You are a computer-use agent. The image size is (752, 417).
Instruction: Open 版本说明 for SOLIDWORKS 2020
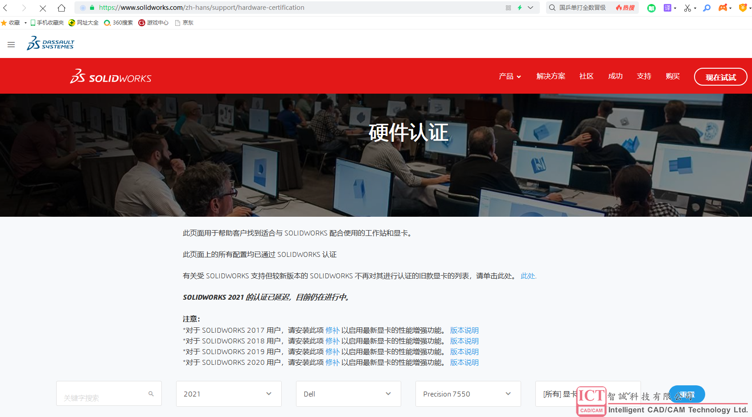coord(464,363)
